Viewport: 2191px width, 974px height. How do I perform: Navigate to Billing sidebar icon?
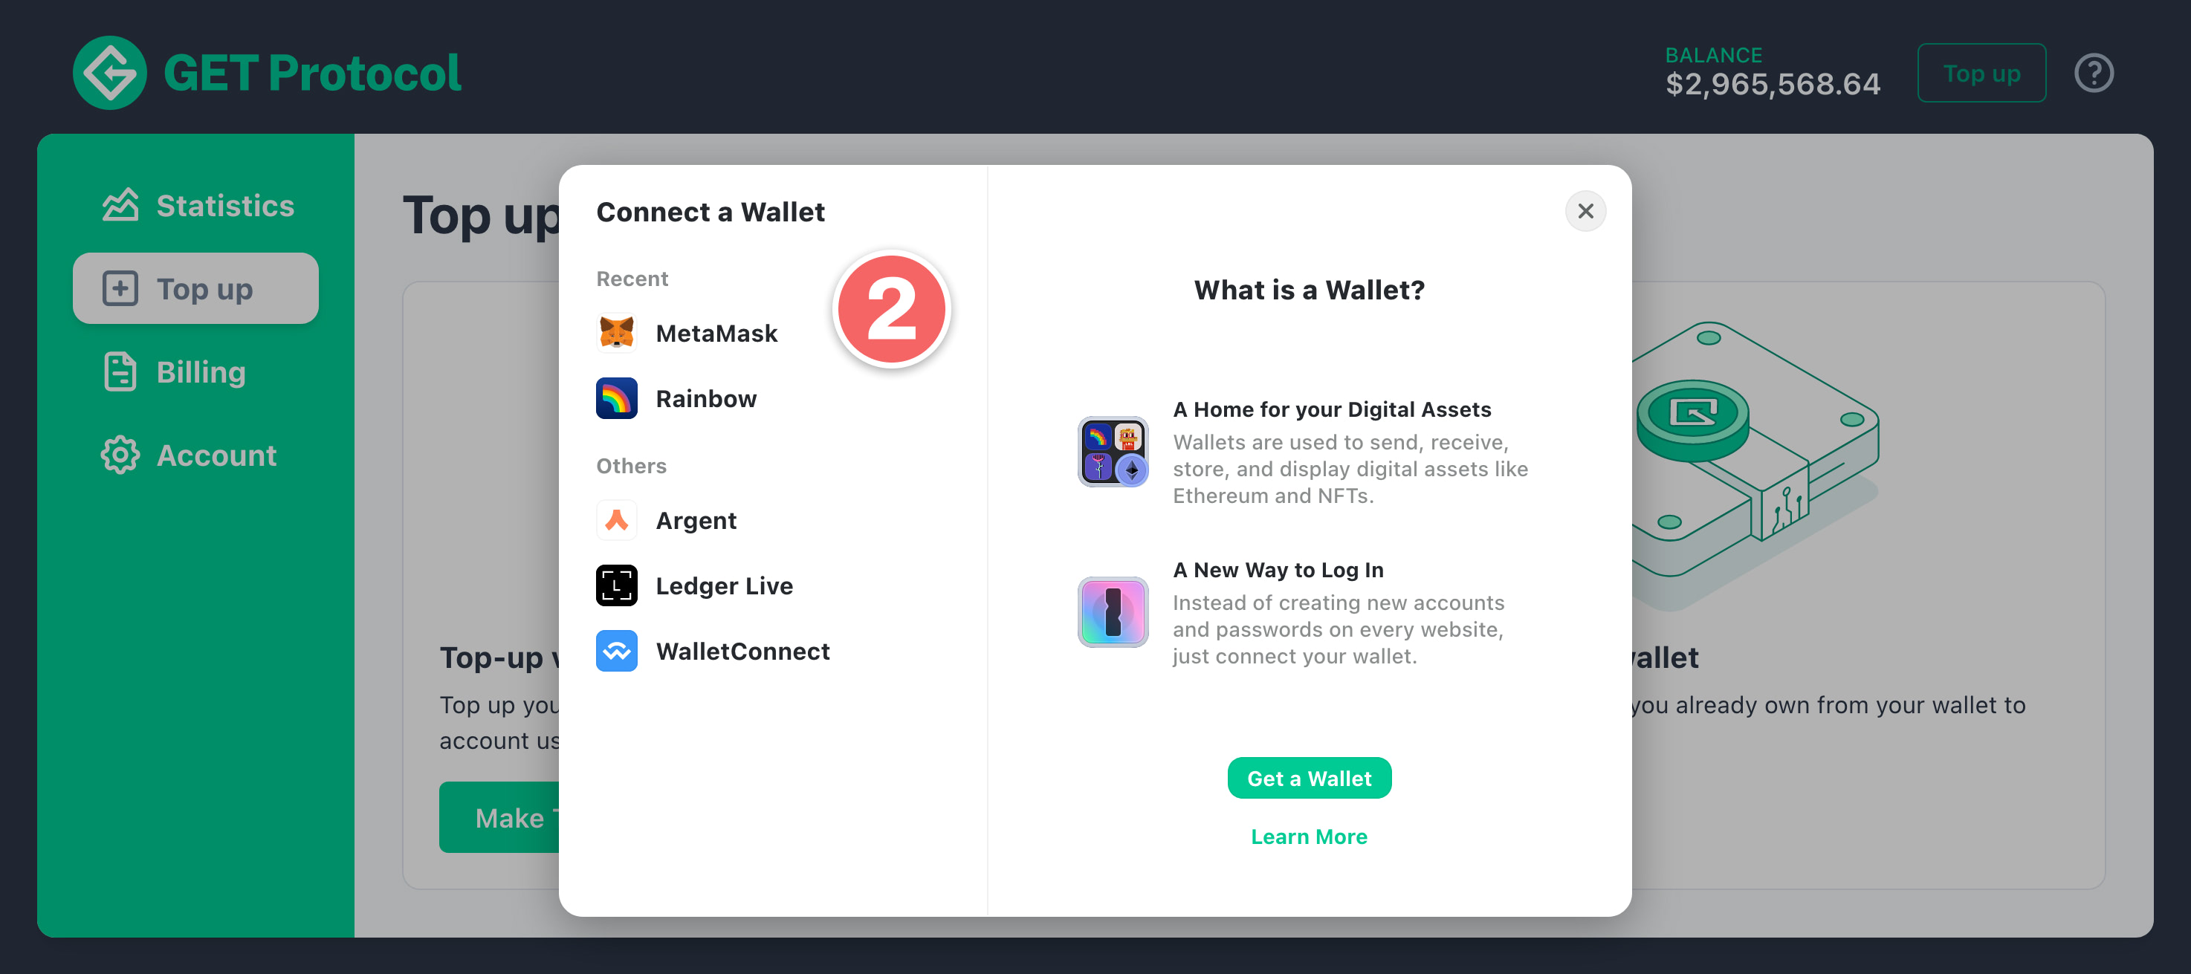coord(119,371)
